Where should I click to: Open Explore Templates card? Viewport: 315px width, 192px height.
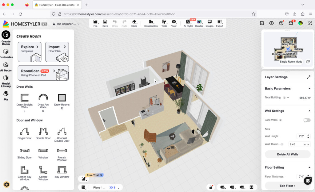(30, 52)
